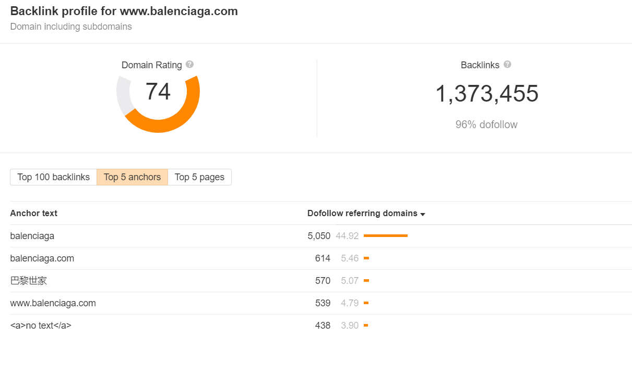The image size is (632, 387).
Task: Click the Domain Rating label
Action: tap(152, 65)
